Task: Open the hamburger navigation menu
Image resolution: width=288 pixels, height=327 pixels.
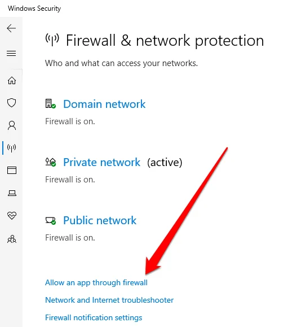Action: coord(11,54)
